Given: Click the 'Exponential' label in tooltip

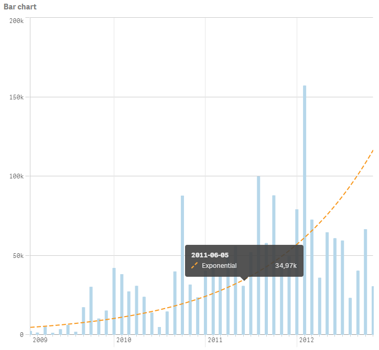Looking at the screenshot, I should tap(219, 266).
